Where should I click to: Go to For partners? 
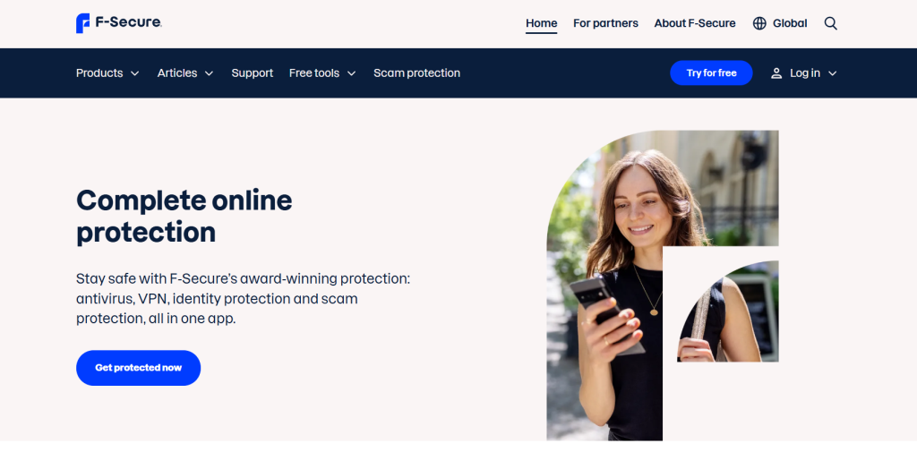[x=605, y=23]
